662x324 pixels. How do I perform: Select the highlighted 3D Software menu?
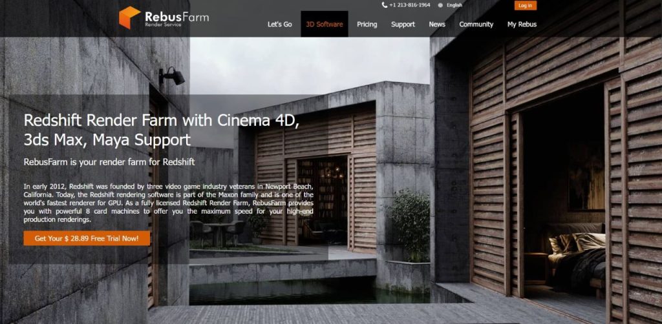[x=325, y=25]
